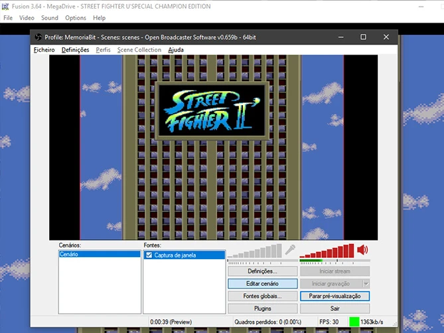Image resolution: width=444 pixels, height=333 pixels.
Task: Mute desktop audio speaker icon
Action: (362, 250)
